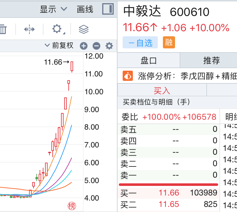Click the orange 融 margin badge
Screen dimensions: 237x212
169,42
